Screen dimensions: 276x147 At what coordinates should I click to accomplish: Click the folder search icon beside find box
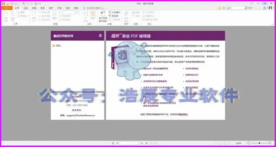point(224,8)
